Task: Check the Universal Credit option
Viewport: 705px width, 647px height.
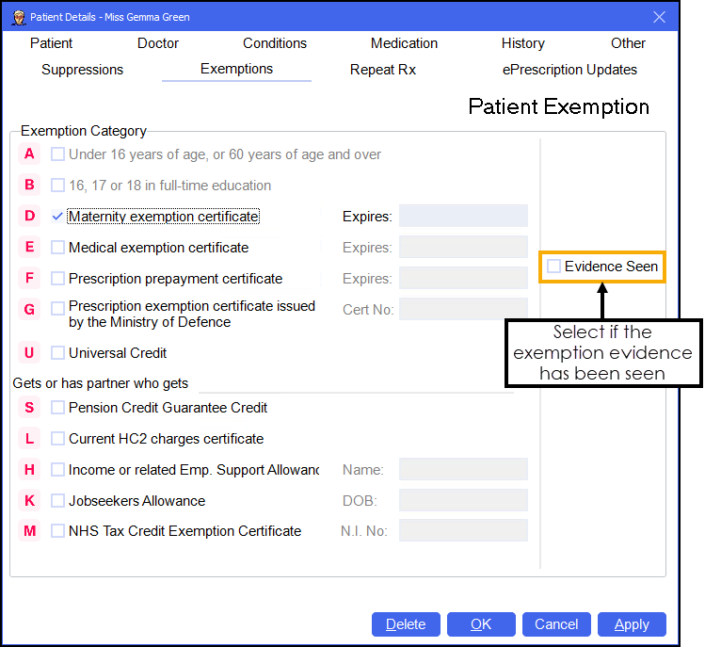Action: tap(58, 353)
